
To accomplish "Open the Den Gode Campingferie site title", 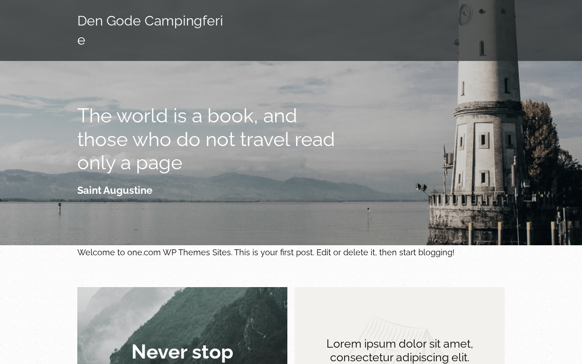I will point(150,30).
